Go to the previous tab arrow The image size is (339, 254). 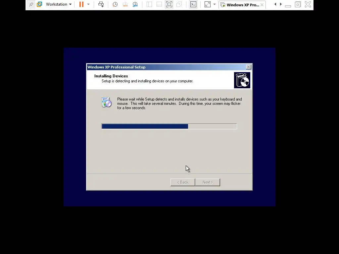click(275, 4)
